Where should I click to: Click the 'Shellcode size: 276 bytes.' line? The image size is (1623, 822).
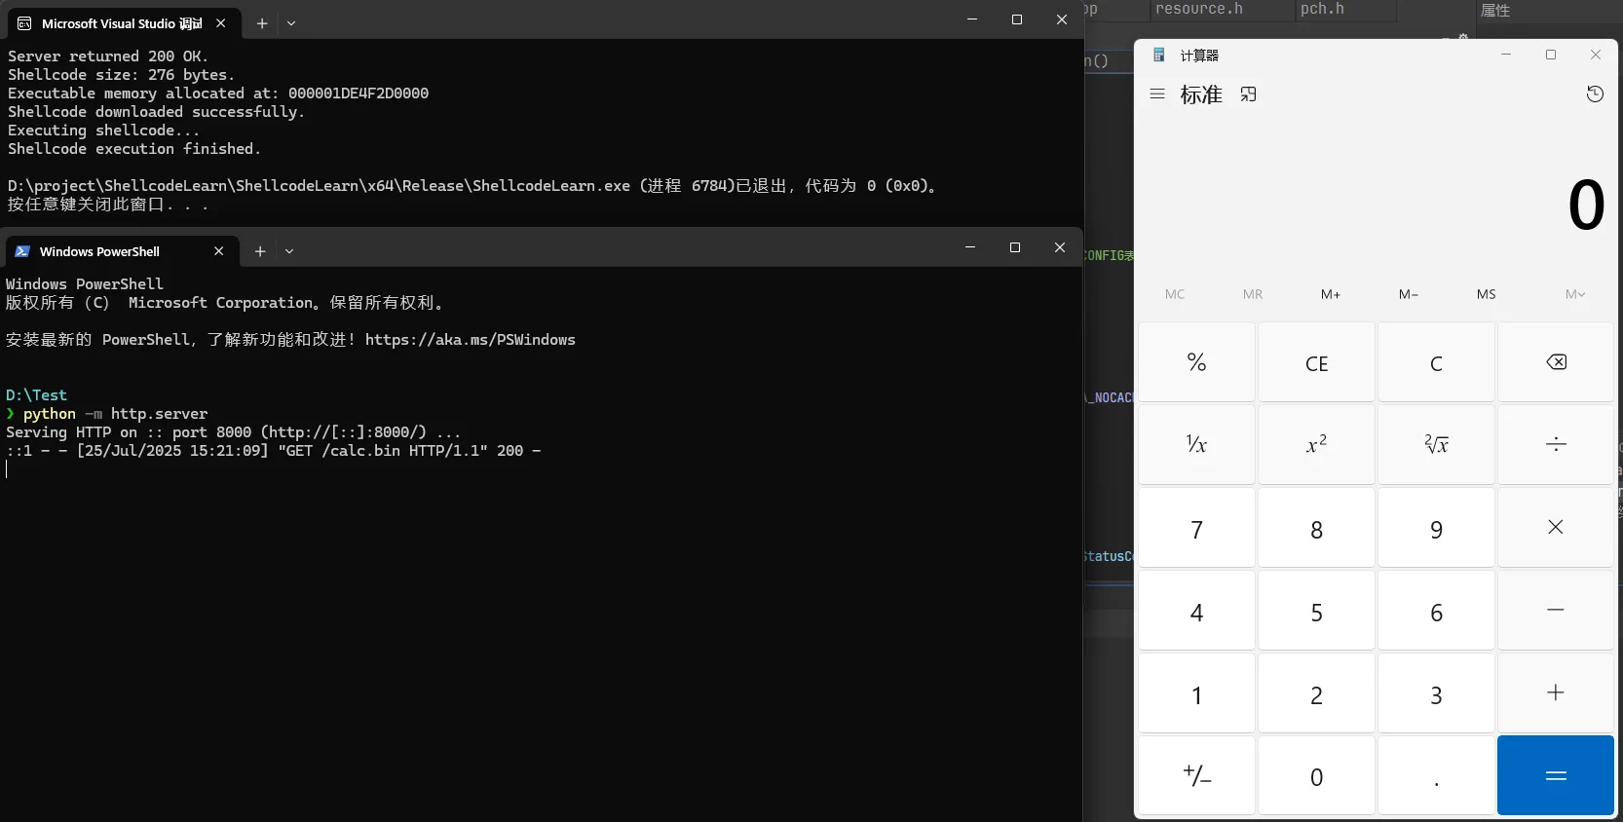(x=121, y=75)
